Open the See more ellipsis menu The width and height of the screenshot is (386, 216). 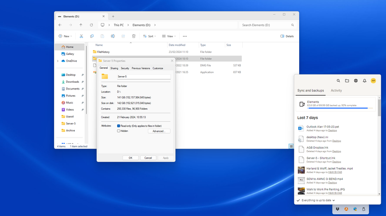[x=185, y=36]
